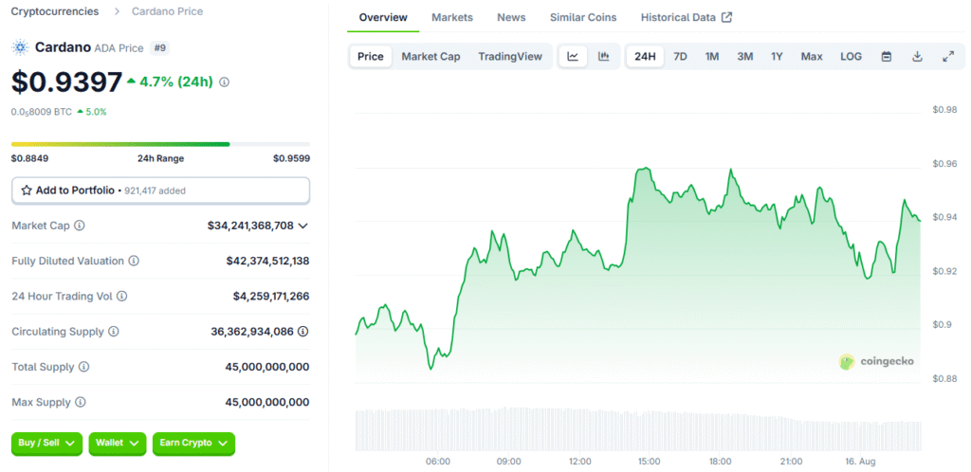Select the TradingView chart toggle
The width and height of the screenshot is (971, 472).
(x=510, y=57)
